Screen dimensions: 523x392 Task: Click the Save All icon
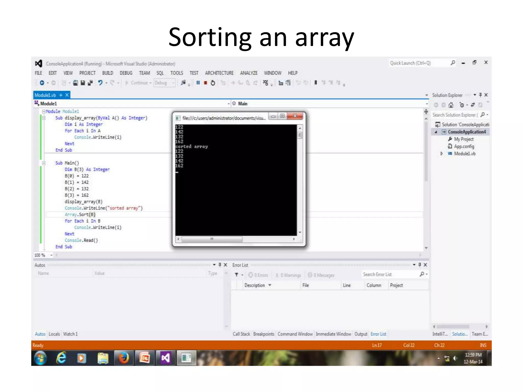coord(90,83)
